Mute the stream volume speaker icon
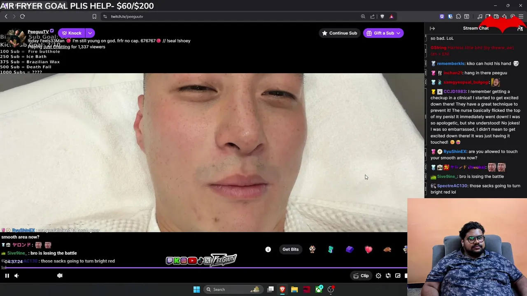527x296 pixels. pos(16,276)
